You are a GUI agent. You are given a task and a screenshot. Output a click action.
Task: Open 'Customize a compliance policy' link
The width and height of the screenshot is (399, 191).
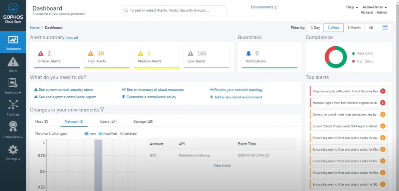(149, 97)
